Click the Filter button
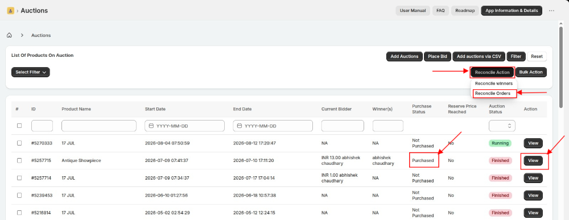Image resolution: width=569 pixels, height=220 pixels. (516, 56)
